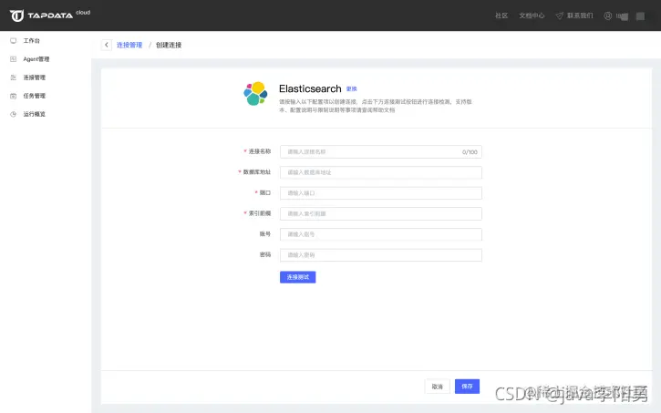Screen dimensions: 661x413
Task: Open Agent管理 in the sidebar
Action: coord(36,59)
